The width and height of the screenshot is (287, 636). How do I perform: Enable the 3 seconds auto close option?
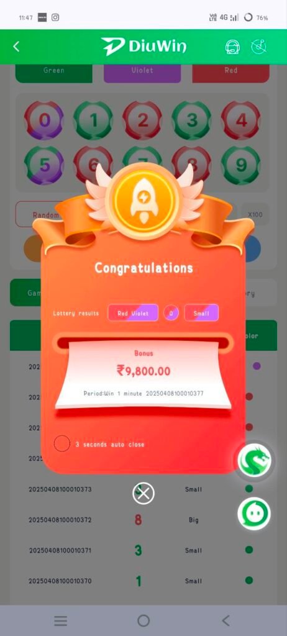(x=62, y=443)
